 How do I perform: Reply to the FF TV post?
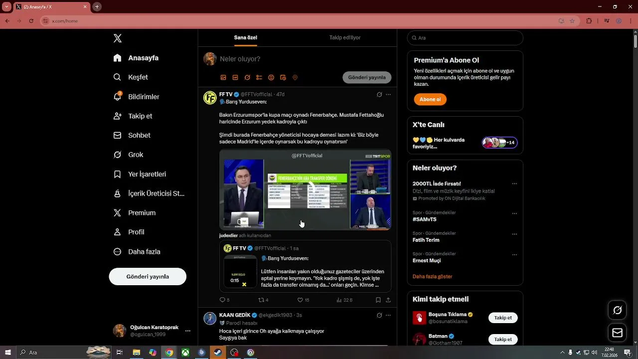click(224, 300)
